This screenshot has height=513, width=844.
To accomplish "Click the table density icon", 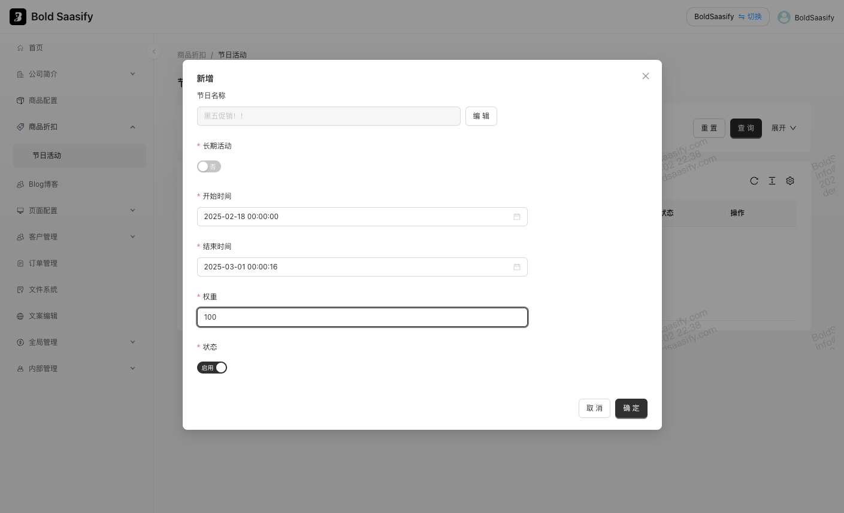I will tap(772, 181).
